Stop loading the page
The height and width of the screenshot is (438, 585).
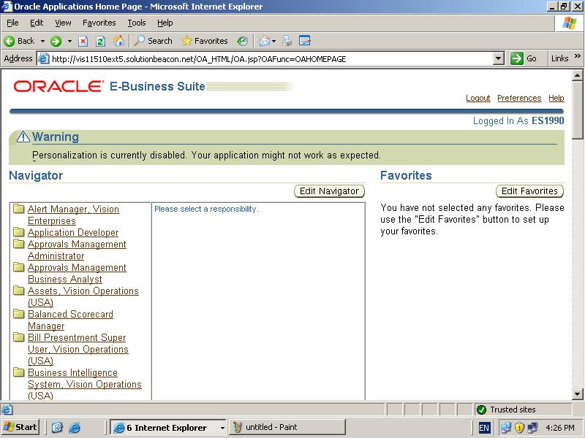(x=83, y=41)
